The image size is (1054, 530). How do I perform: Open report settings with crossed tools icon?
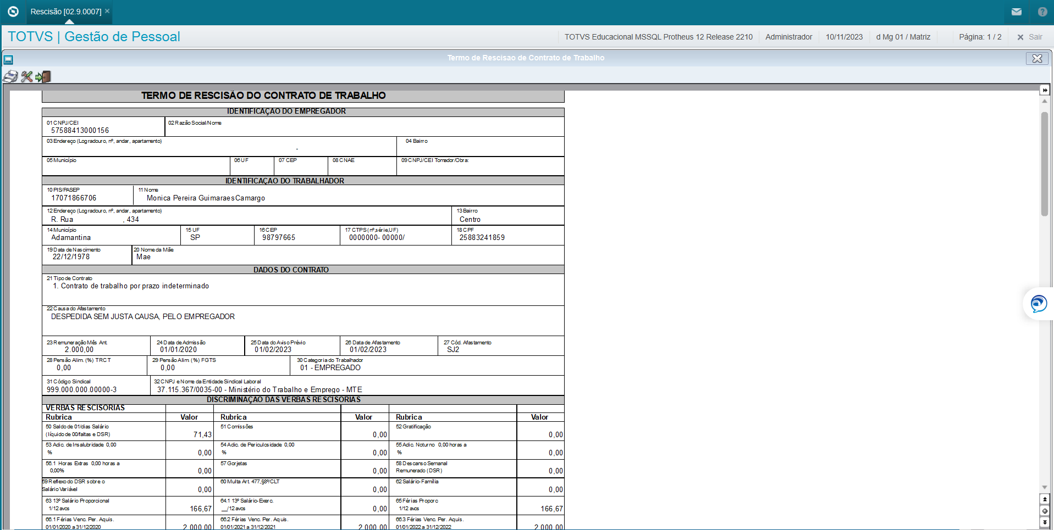click(x=27, y=77)
